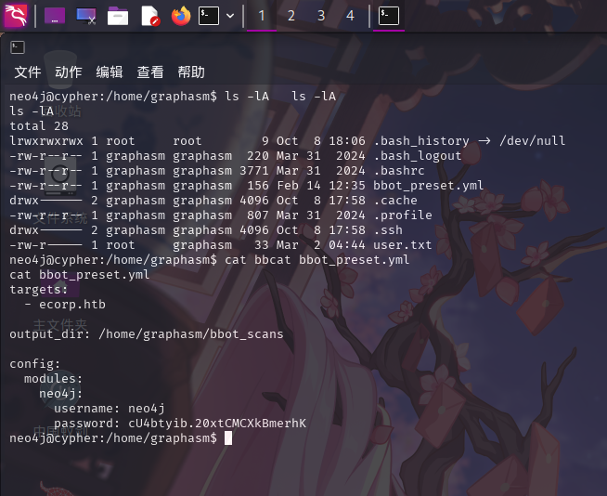Click the terminal cursor at the prompt

click(x=228, y=438)
